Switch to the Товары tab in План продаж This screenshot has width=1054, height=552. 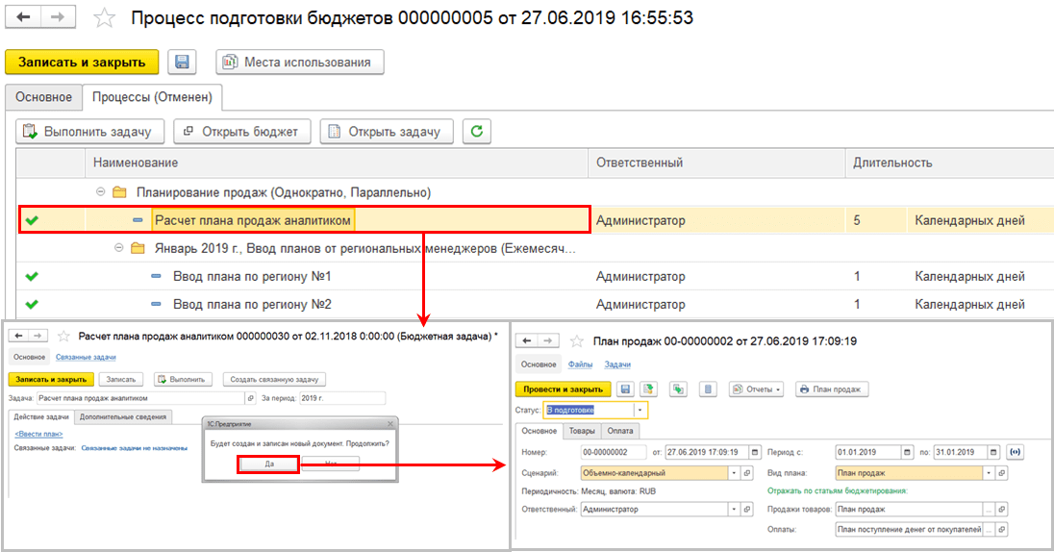pos(582,430)
